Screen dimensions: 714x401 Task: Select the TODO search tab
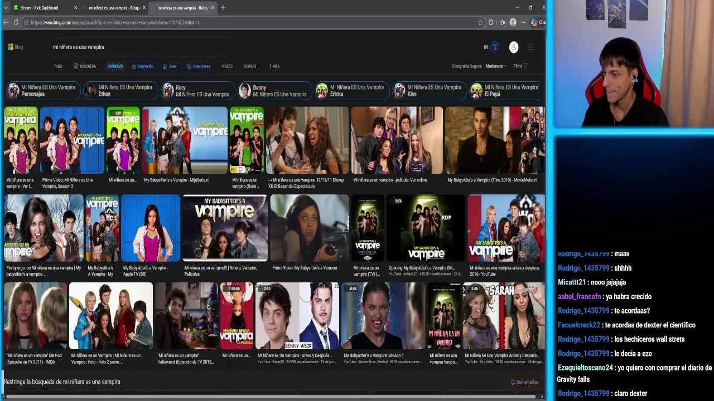tap(58, 66)
